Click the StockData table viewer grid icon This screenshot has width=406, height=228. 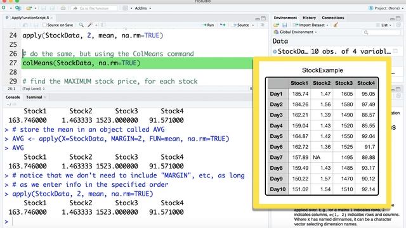[x=395, y=51]
